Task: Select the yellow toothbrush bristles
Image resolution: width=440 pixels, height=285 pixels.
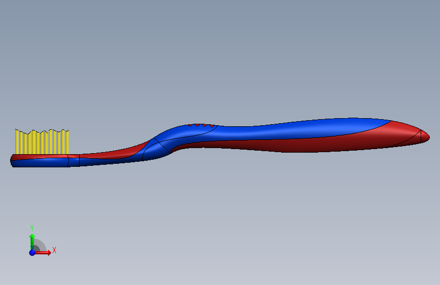Action: 42,141
